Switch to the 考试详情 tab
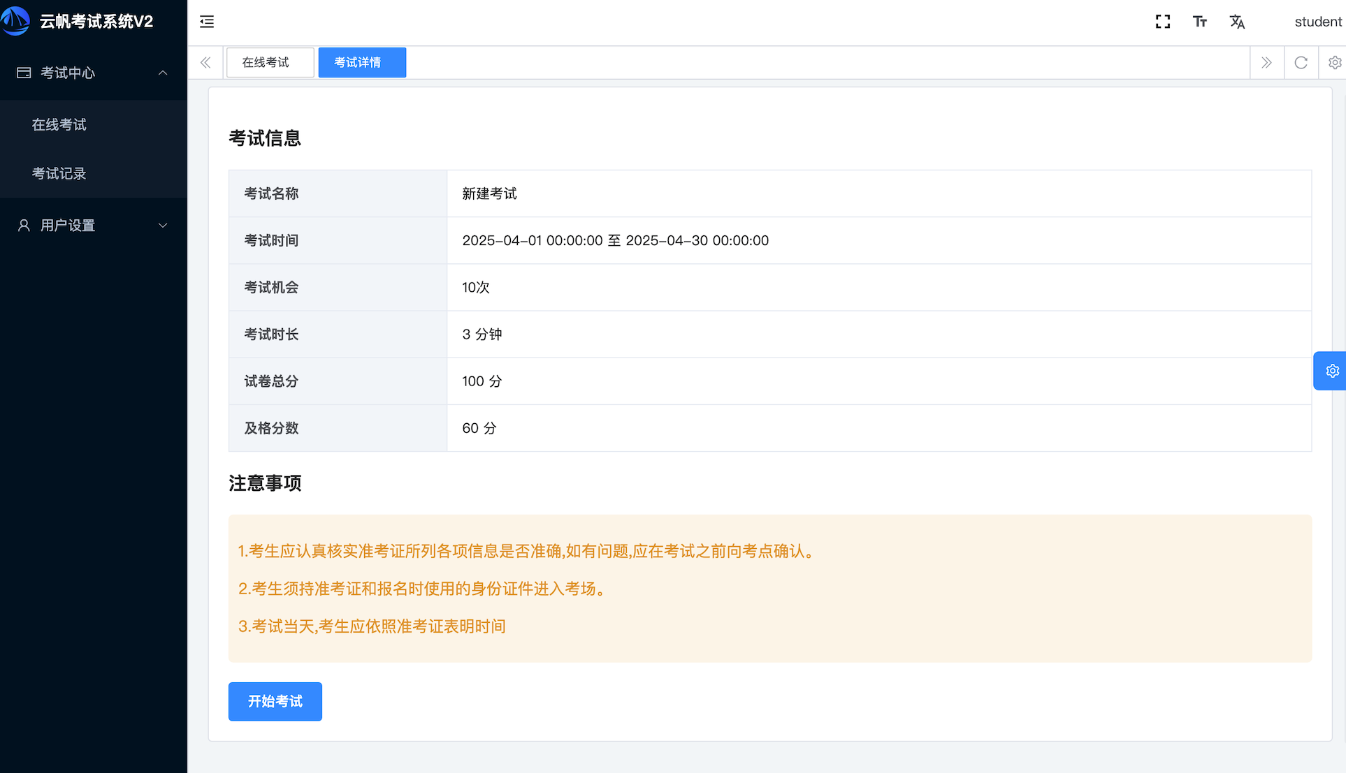 tap(361, 62)
